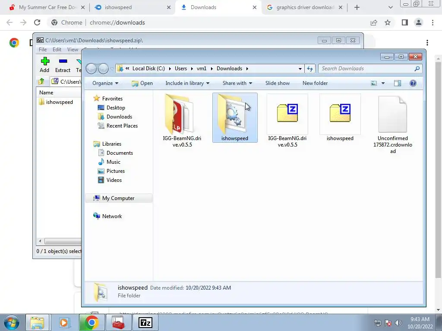Click Chrome address bar showing chrome://downloads
The width and height of the screenshot is (442, 331).
208,22
